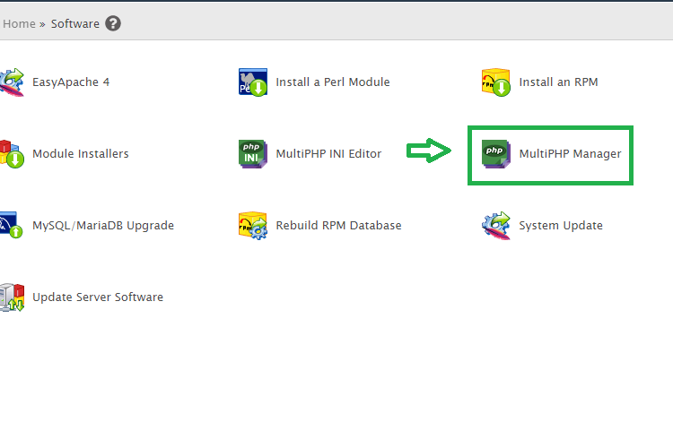The height and width of the screenshot is (448, 673).
Task: Click the MySQL/MariaDB Upgrade label
Action: click(103, 226)
